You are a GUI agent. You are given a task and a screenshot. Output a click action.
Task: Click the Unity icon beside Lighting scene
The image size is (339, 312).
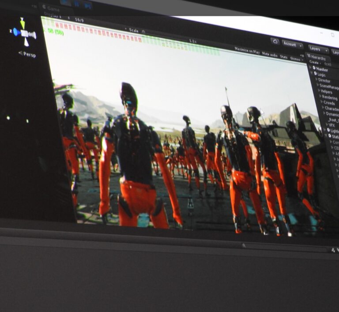328,130
